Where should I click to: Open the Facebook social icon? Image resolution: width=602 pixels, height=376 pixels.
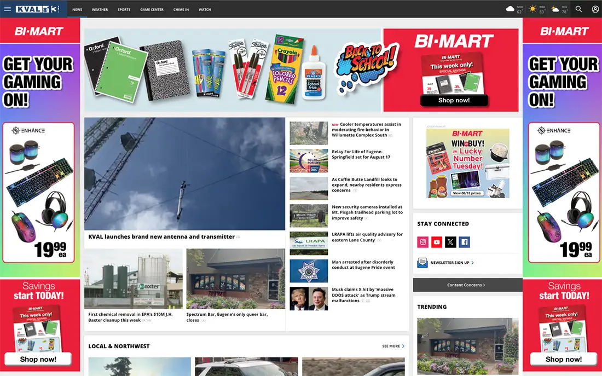pos(464,242)
